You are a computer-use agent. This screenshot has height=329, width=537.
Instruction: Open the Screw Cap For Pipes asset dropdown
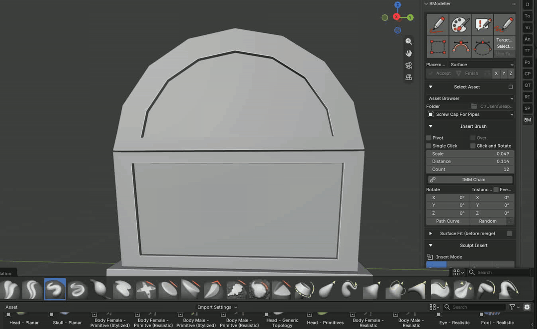(x=470, y=115)
